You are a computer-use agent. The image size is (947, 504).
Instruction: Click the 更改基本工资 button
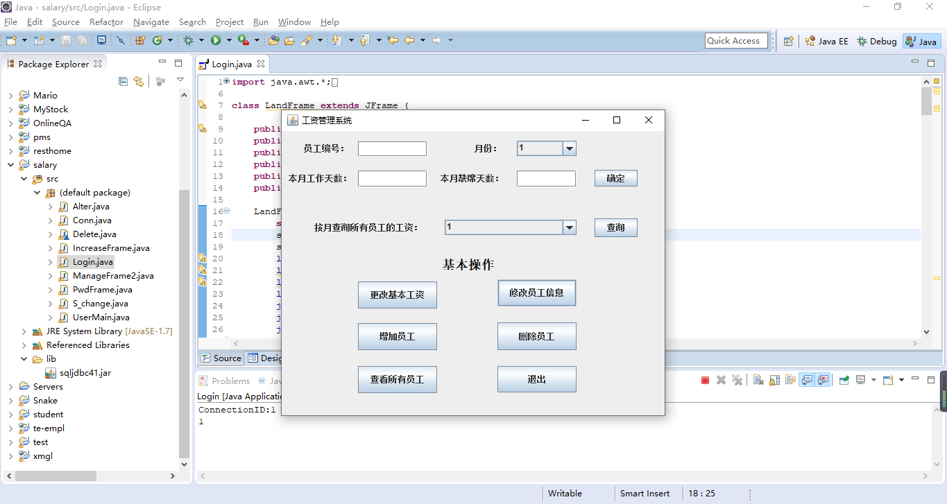point(398,295)
